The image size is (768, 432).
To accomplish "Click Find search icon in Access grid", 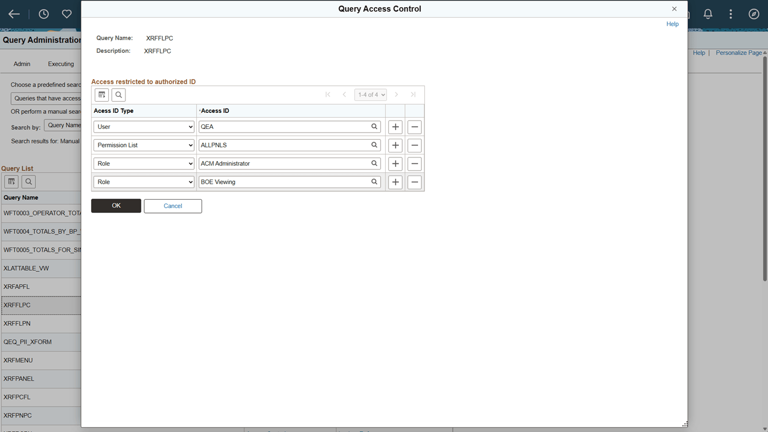I will click(119, 95).
